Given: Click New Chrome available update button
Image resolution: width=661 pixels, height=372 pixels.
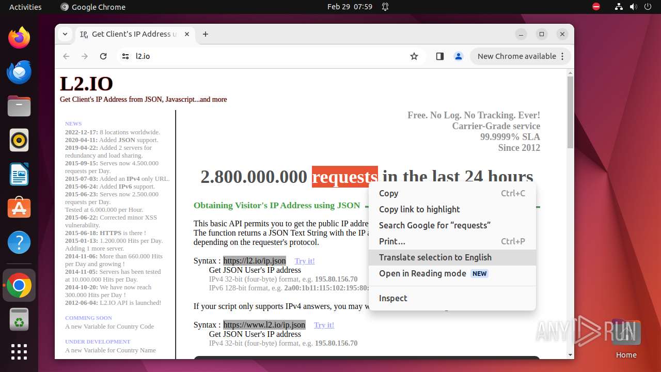Looking at the screenshot, I should tap(520, 56).
